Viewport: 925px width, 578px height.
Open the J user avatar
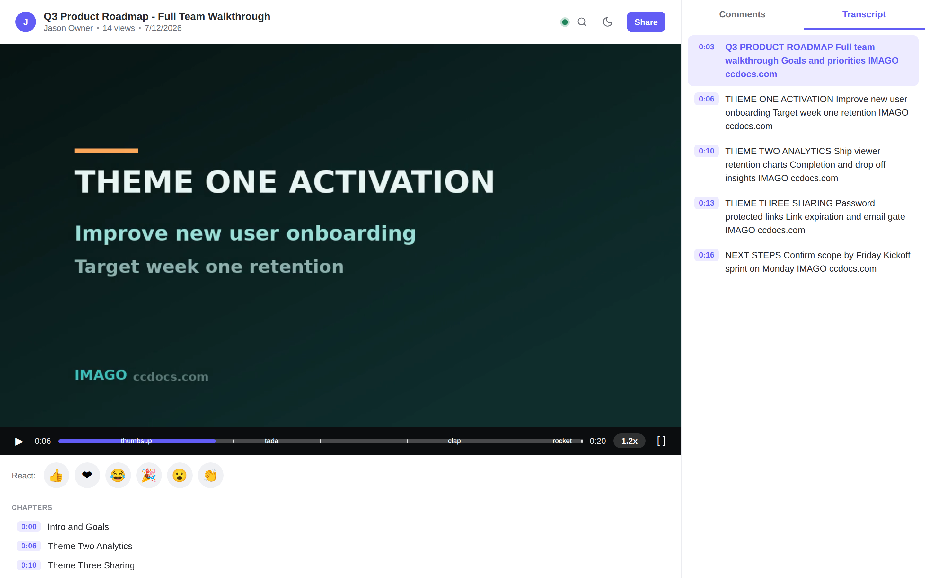(x=26, y=22)
